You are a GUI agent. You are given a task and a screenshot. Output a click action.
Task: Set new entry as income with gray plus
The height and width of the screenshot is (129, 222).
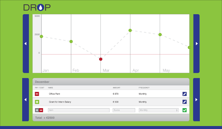click(x=37, y=110)
